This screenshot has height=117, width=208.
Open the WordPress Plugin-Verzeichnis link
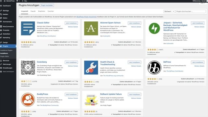click(86, 17)
